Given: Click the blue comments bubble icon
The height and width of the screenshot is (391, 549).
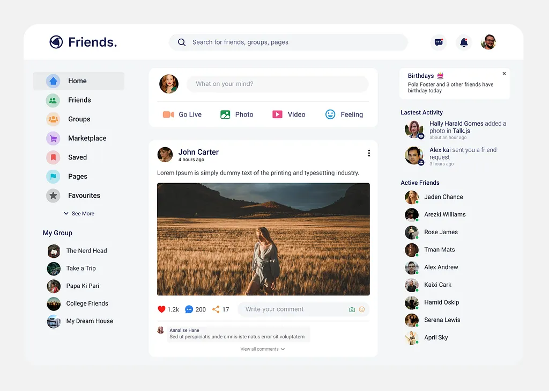Looking at the screenshot, I should pos(189,309).
